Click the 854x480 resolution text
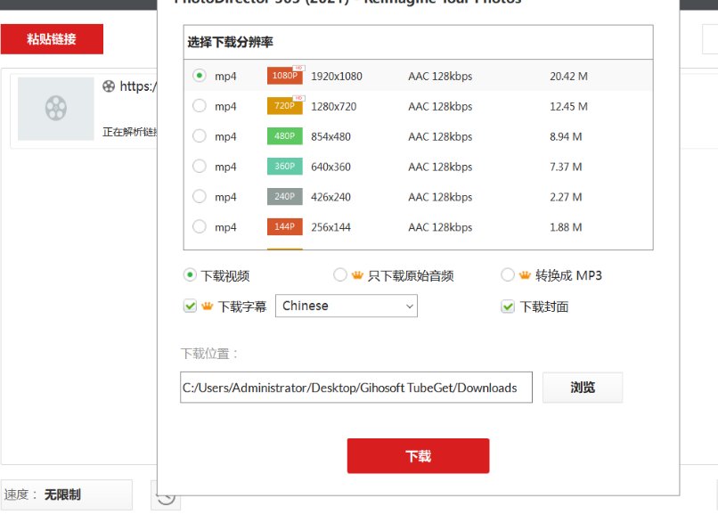 click(x=331, y=136)
